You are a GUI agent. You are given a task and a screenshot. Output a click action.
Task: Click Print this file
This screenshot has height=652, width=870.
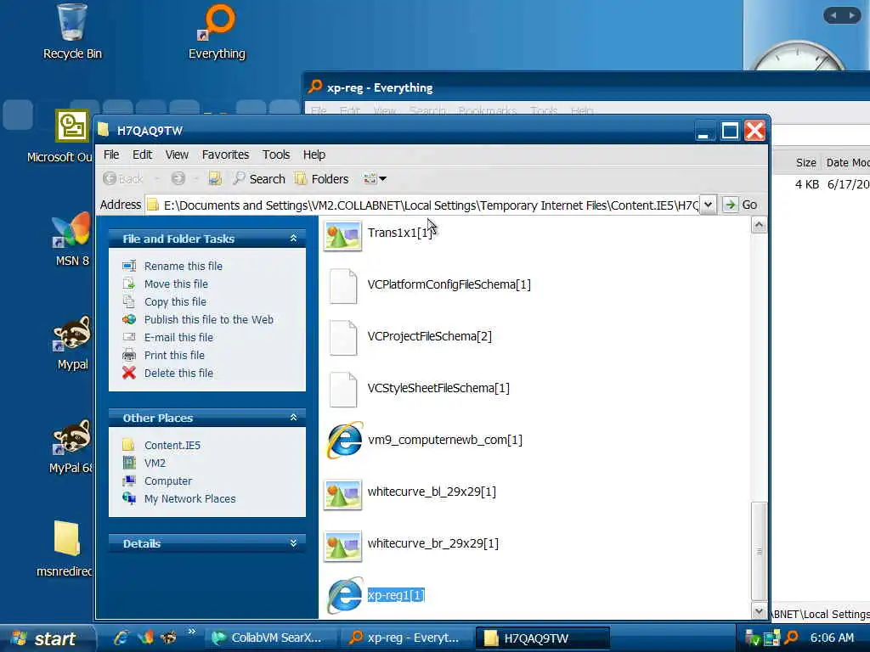174,355
